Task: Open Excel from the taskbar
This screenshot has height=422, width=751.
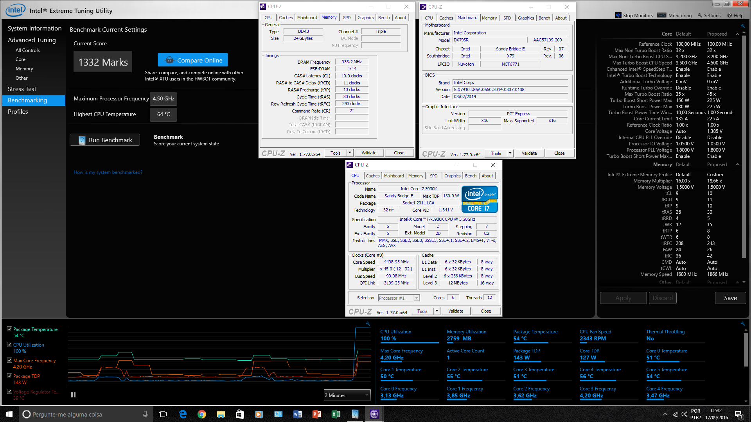Action: pos(336,414)
